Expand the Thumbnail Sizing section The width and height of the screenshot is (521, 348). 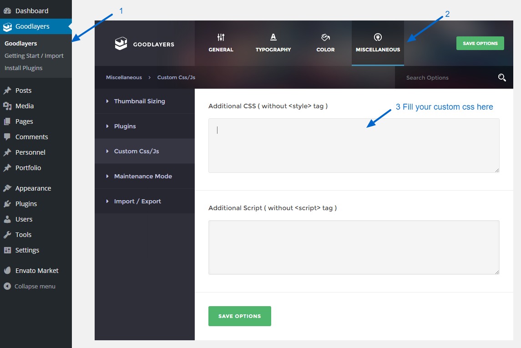pyautogui.click(x=139, y=101)
